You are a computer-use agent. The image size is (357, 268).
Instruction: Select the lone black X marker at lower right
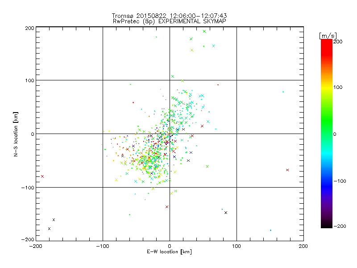click(x=226, y=213)
